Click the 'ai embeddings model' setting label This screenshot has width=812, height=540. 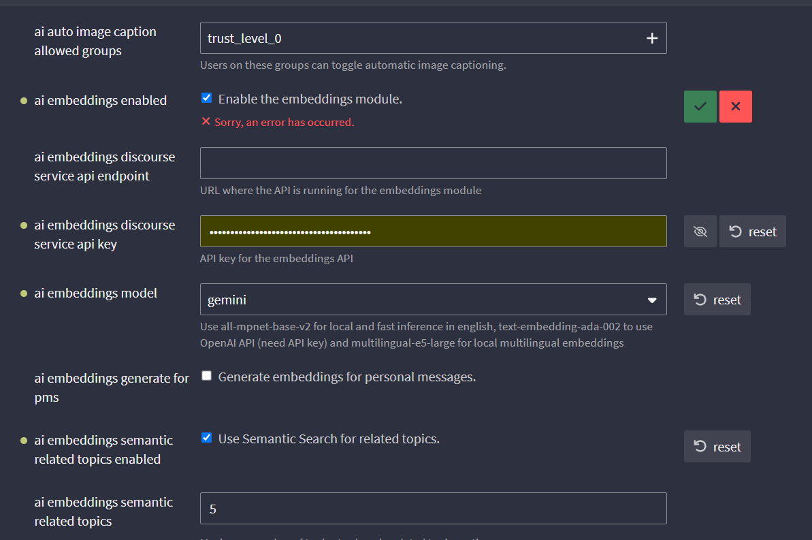pos(96,293)
